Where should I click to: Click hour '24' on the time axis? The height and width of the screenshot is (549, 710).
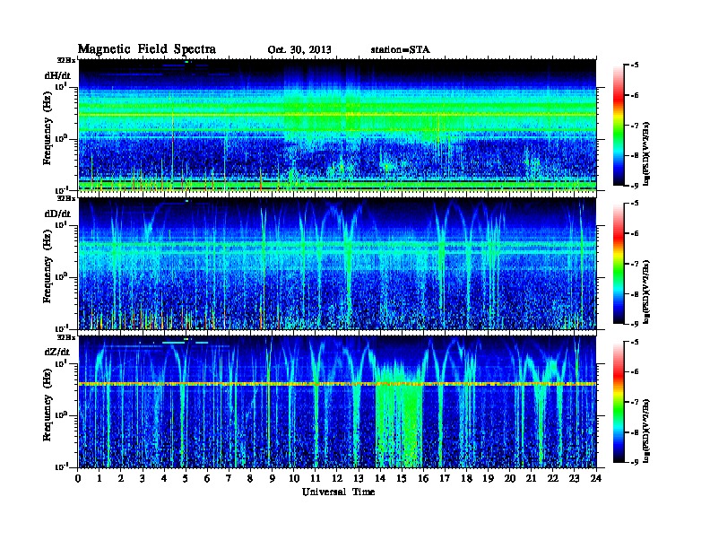[596, 478]
